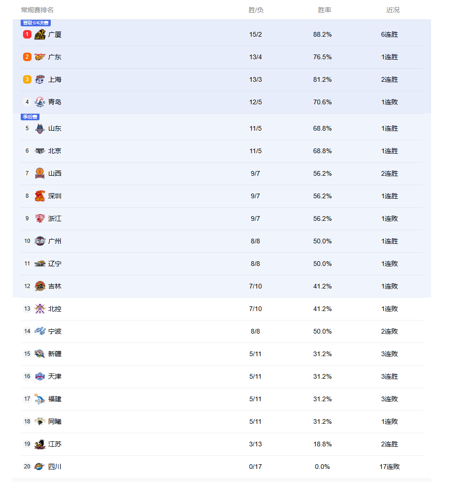Click the 北控 team logo icon
The image size is (464, 483).
pyautogui.click(x=40, y=309)
